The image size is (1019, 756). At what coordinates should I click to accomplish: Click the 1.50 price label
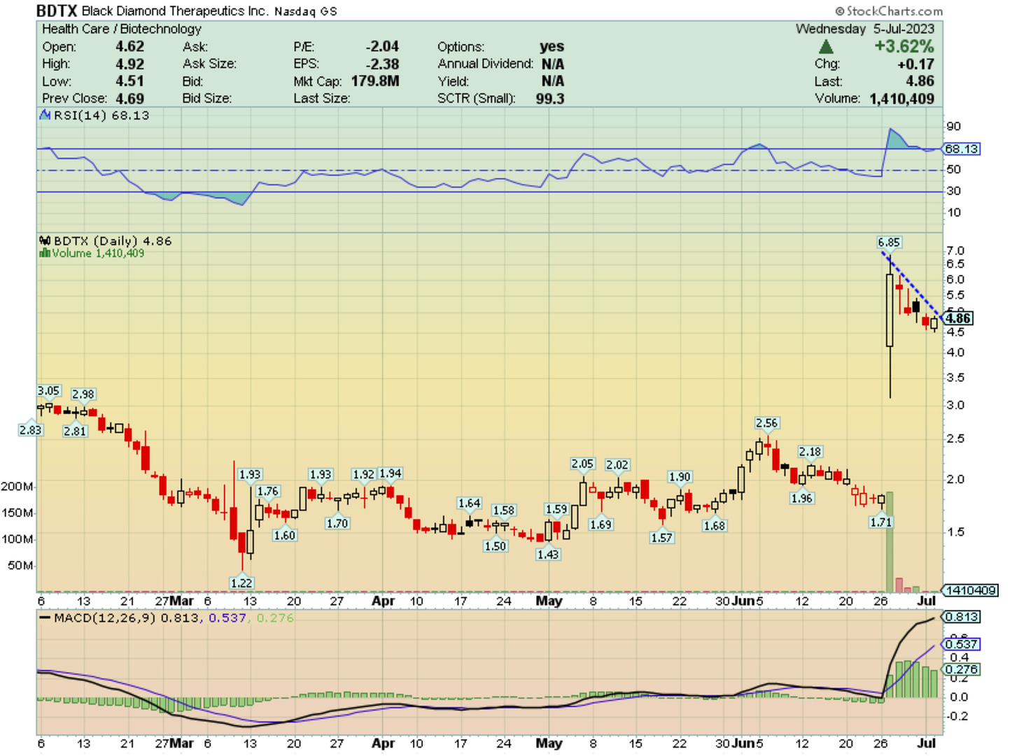point(495,545)
